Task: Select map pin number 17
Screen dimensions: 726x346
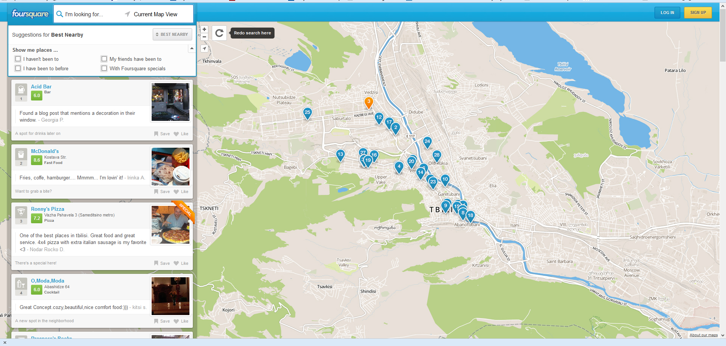Action: tap(389, 123)
